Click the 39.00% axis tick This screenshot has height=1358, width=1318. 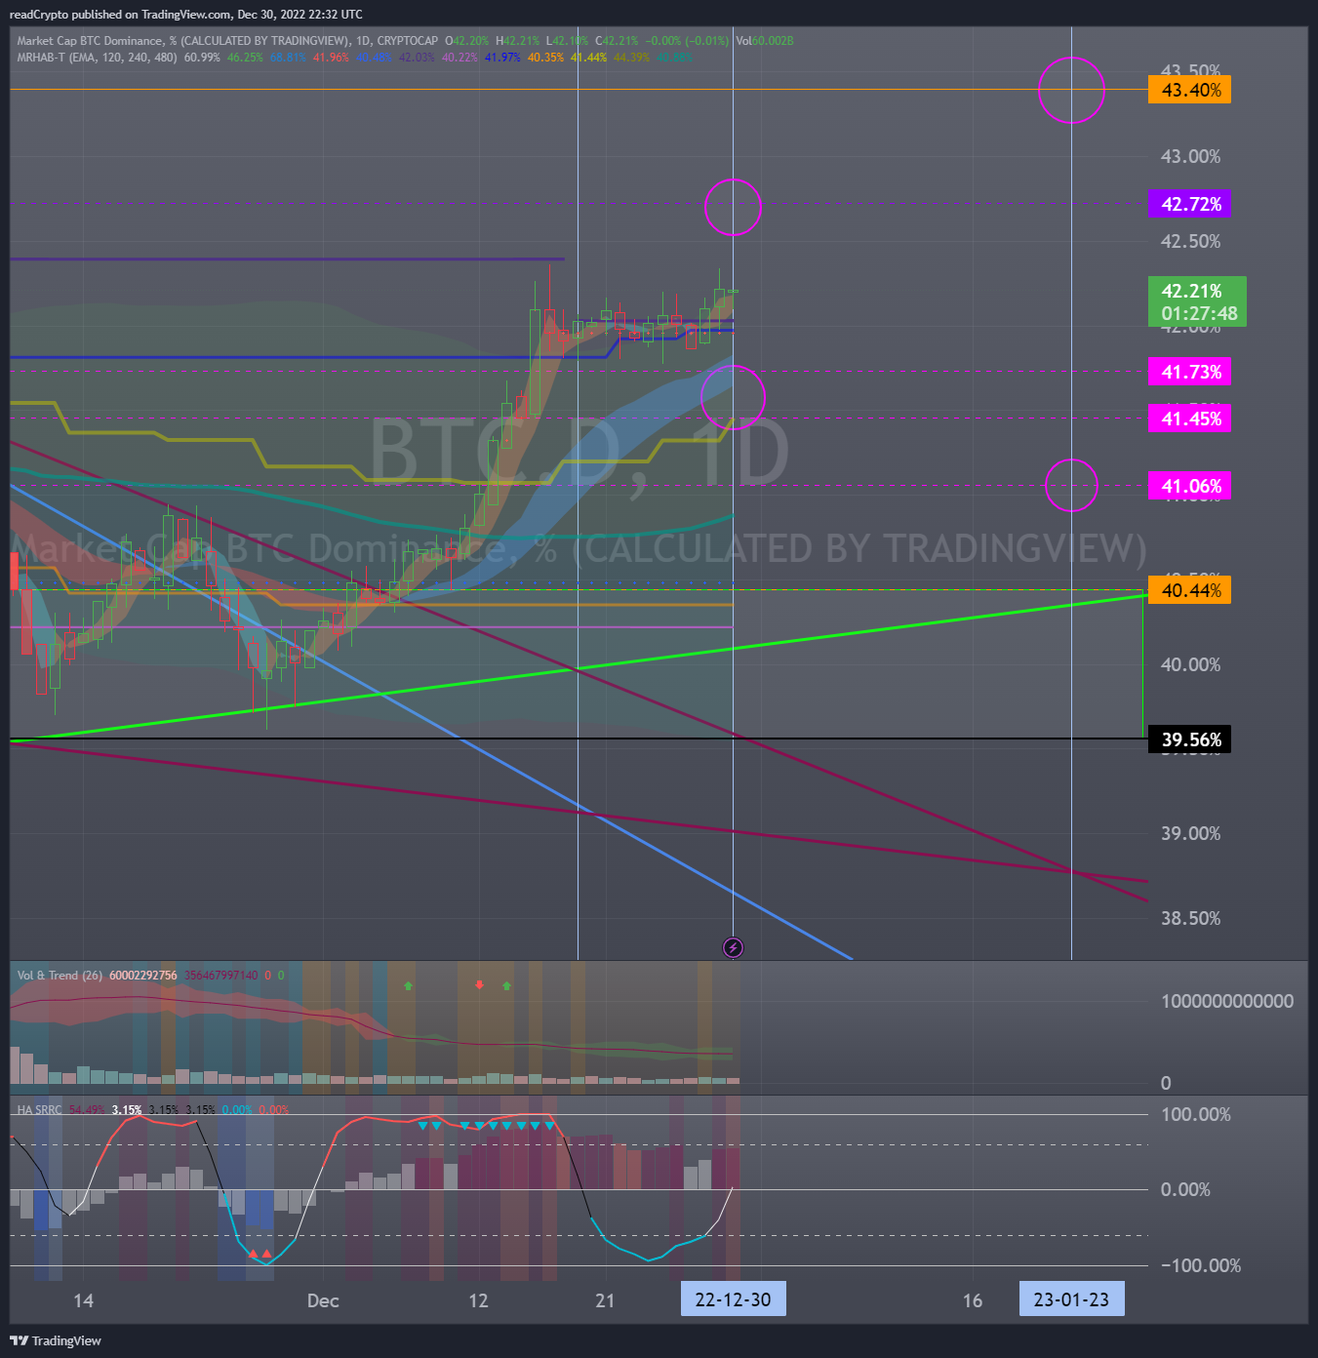[x=1190, y=833]
